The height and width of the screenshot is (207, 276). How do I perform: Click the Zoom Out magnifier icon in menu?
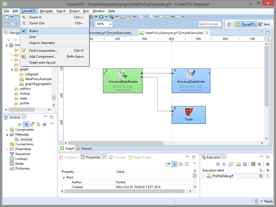[24, 23]
